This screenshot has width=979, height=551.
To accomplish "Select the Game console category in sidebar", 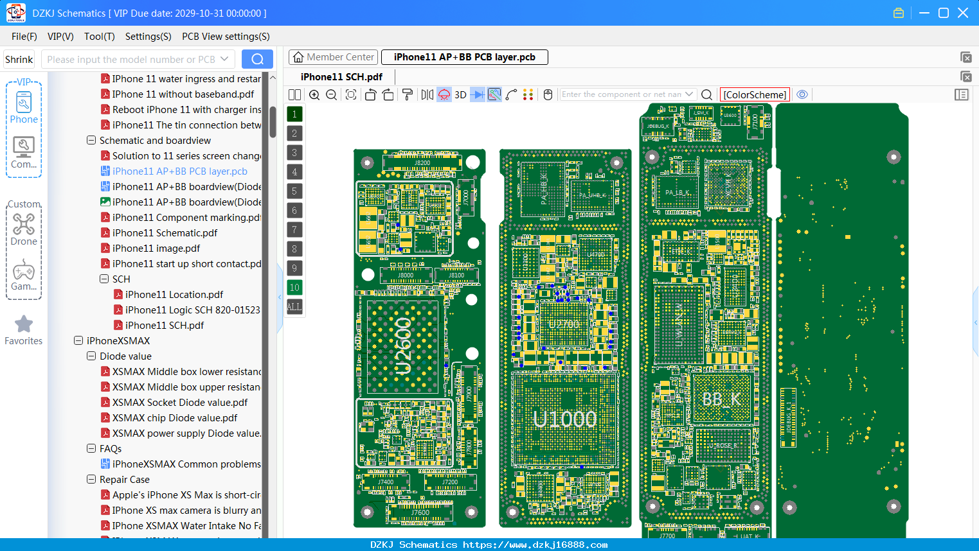I will [x=24, y=274].
